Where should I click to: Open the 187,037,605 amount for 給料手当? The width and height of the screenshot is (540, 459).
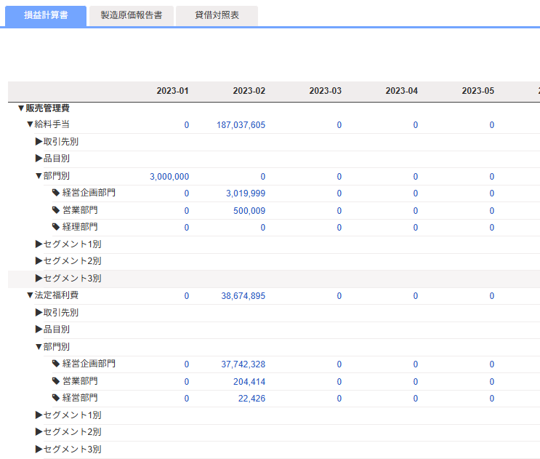pos(241,124)
